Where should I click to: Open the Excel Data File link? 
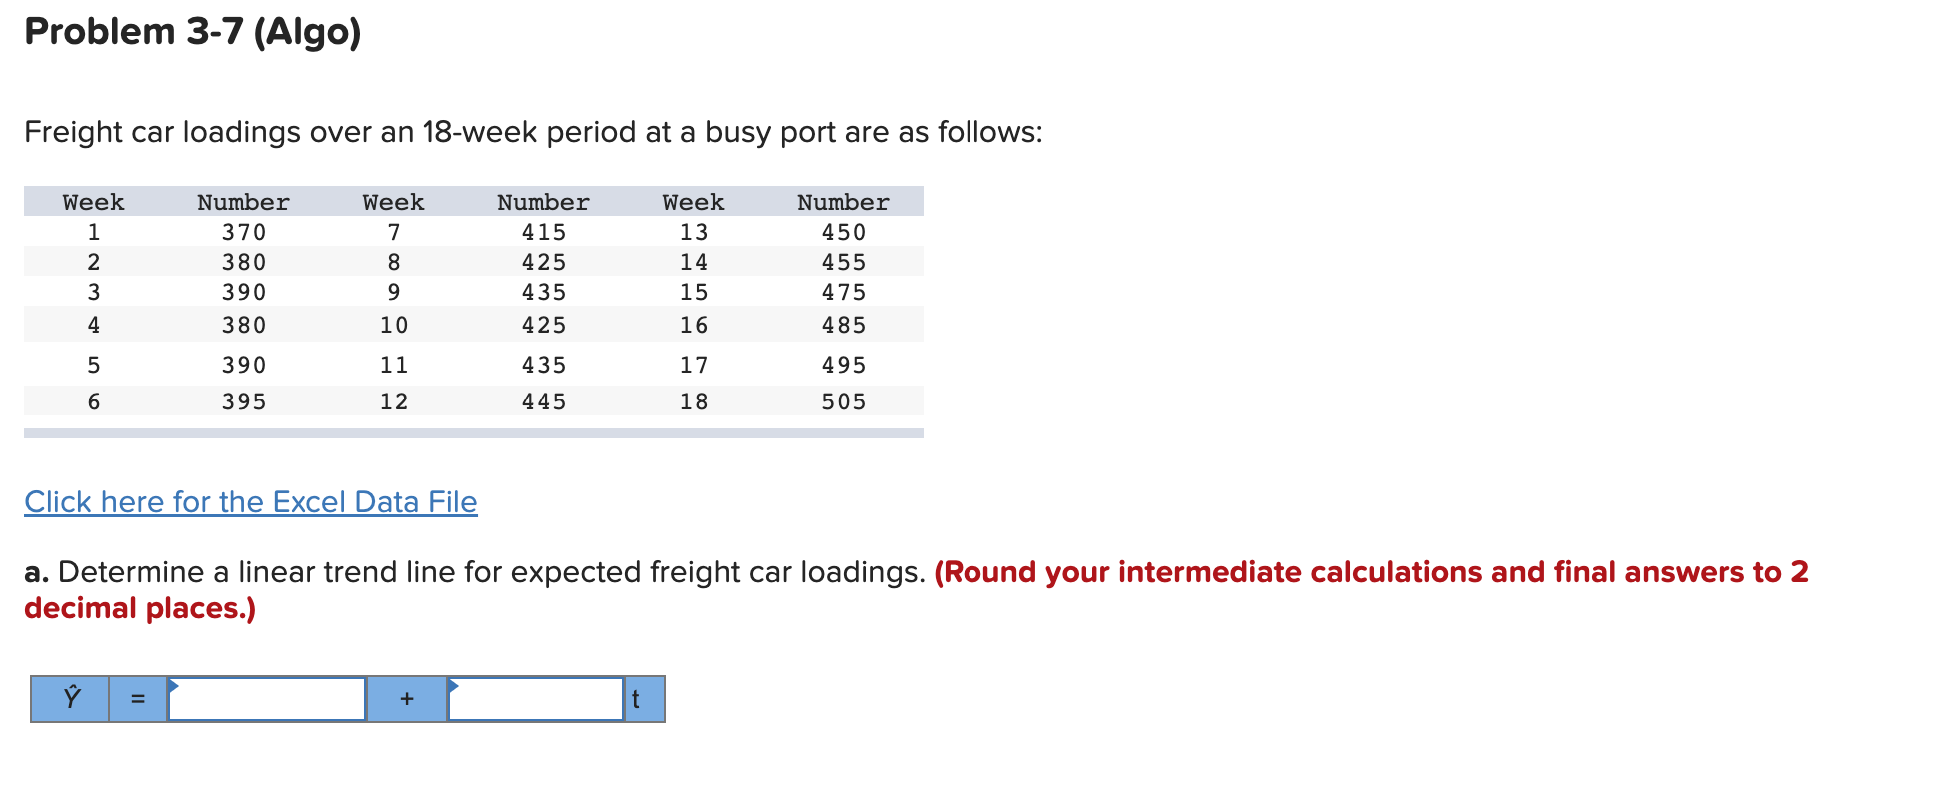pyautogui.click(x=250, y=502)
